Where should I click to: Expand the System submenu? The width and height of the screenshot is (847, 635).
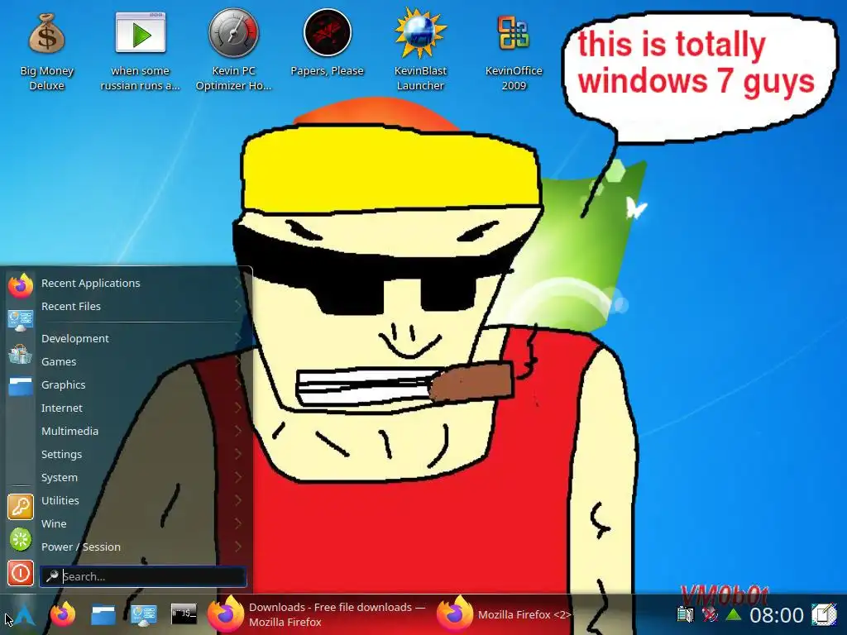tap(141, 478)
